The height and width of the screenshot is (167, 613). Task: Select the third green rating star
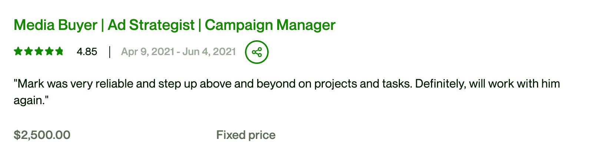(x=39, y=51)
